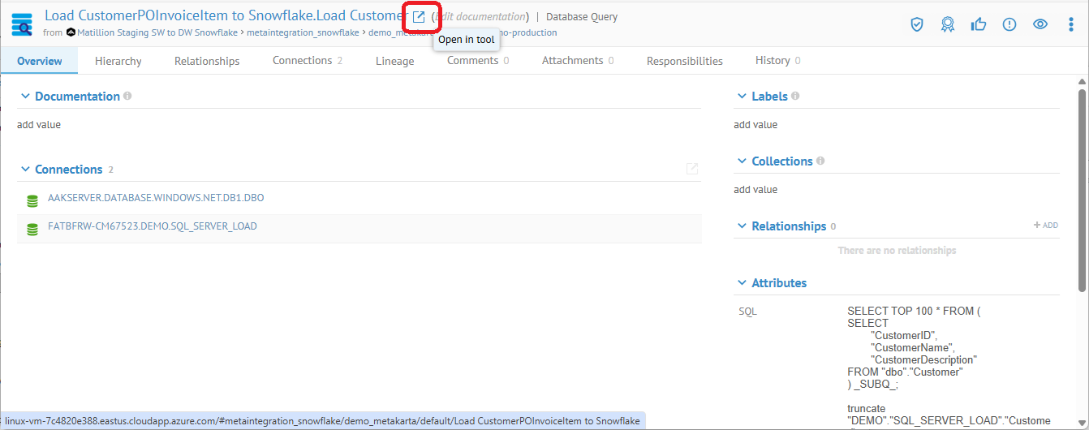Click Edit documentation link

click(480, 17)
